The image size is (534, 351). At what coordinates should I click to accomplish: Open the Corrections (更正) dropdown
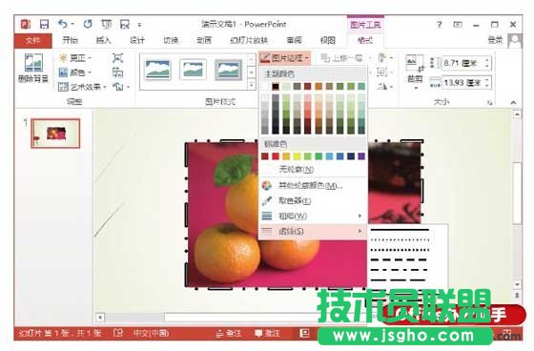point(75,58)
